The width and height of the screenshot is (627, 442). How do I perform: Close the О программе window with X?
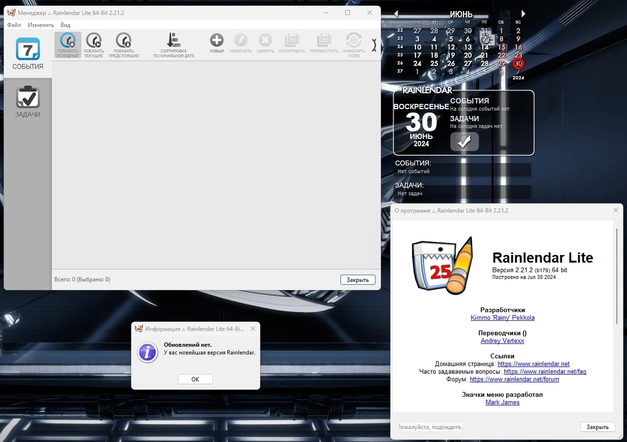616,210
